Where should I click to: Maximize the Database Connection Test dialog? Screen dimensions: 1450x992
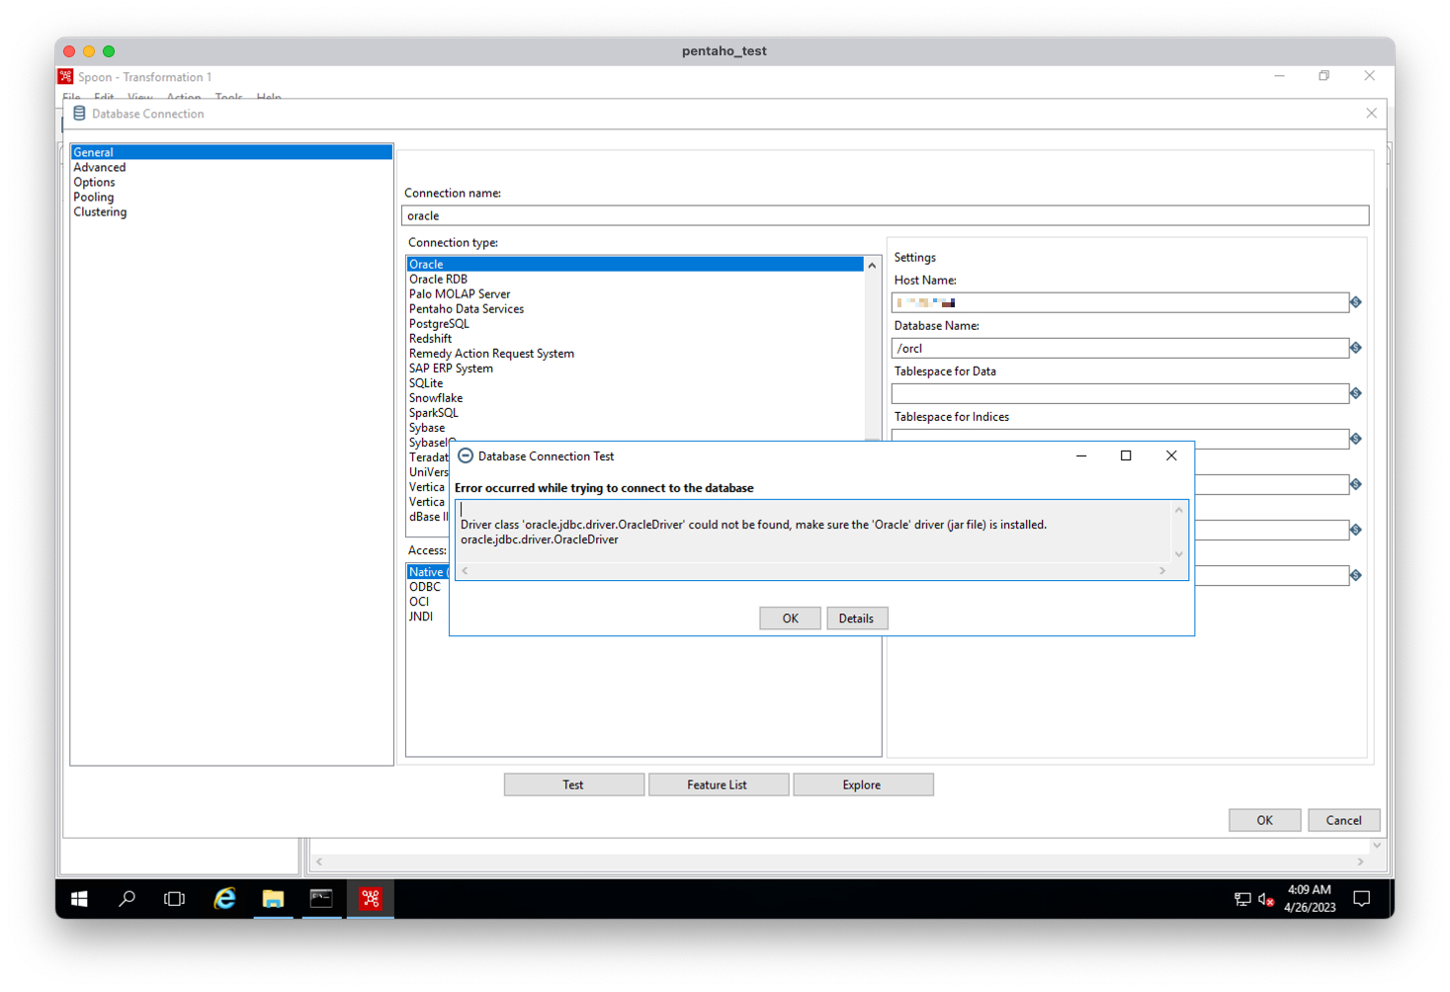tap(1126, 455)
